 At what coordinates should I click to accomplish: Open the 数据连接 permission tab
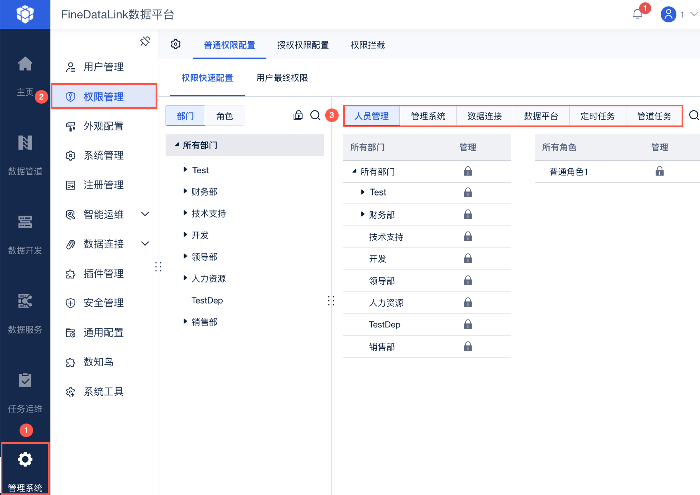[484, 116]
